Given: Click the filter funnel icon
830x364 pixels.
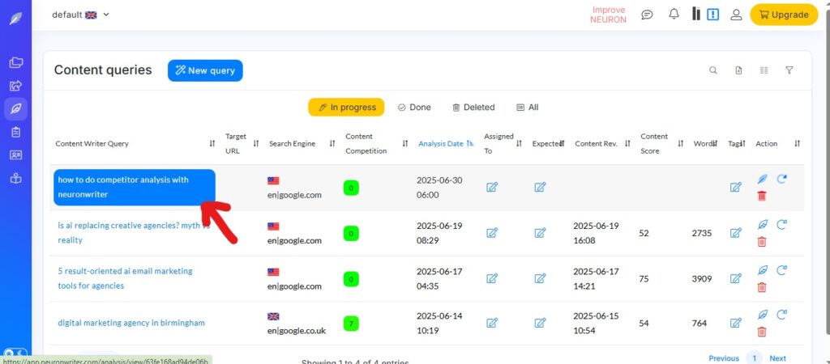Looking at the screenshot, I should 789,70.
